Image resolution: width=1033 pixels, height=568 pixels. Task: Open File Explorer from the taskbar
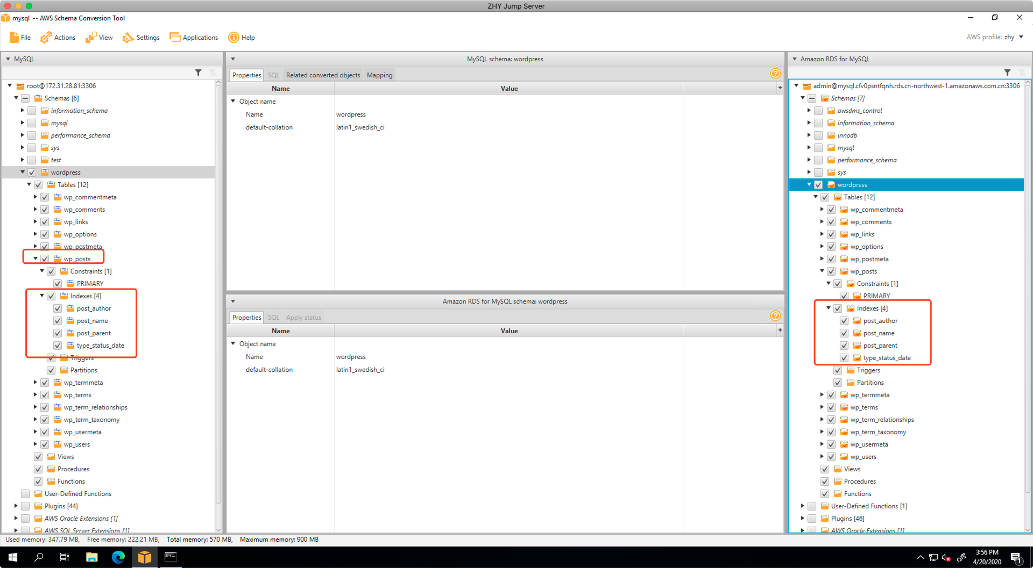[x=91, y=557]
